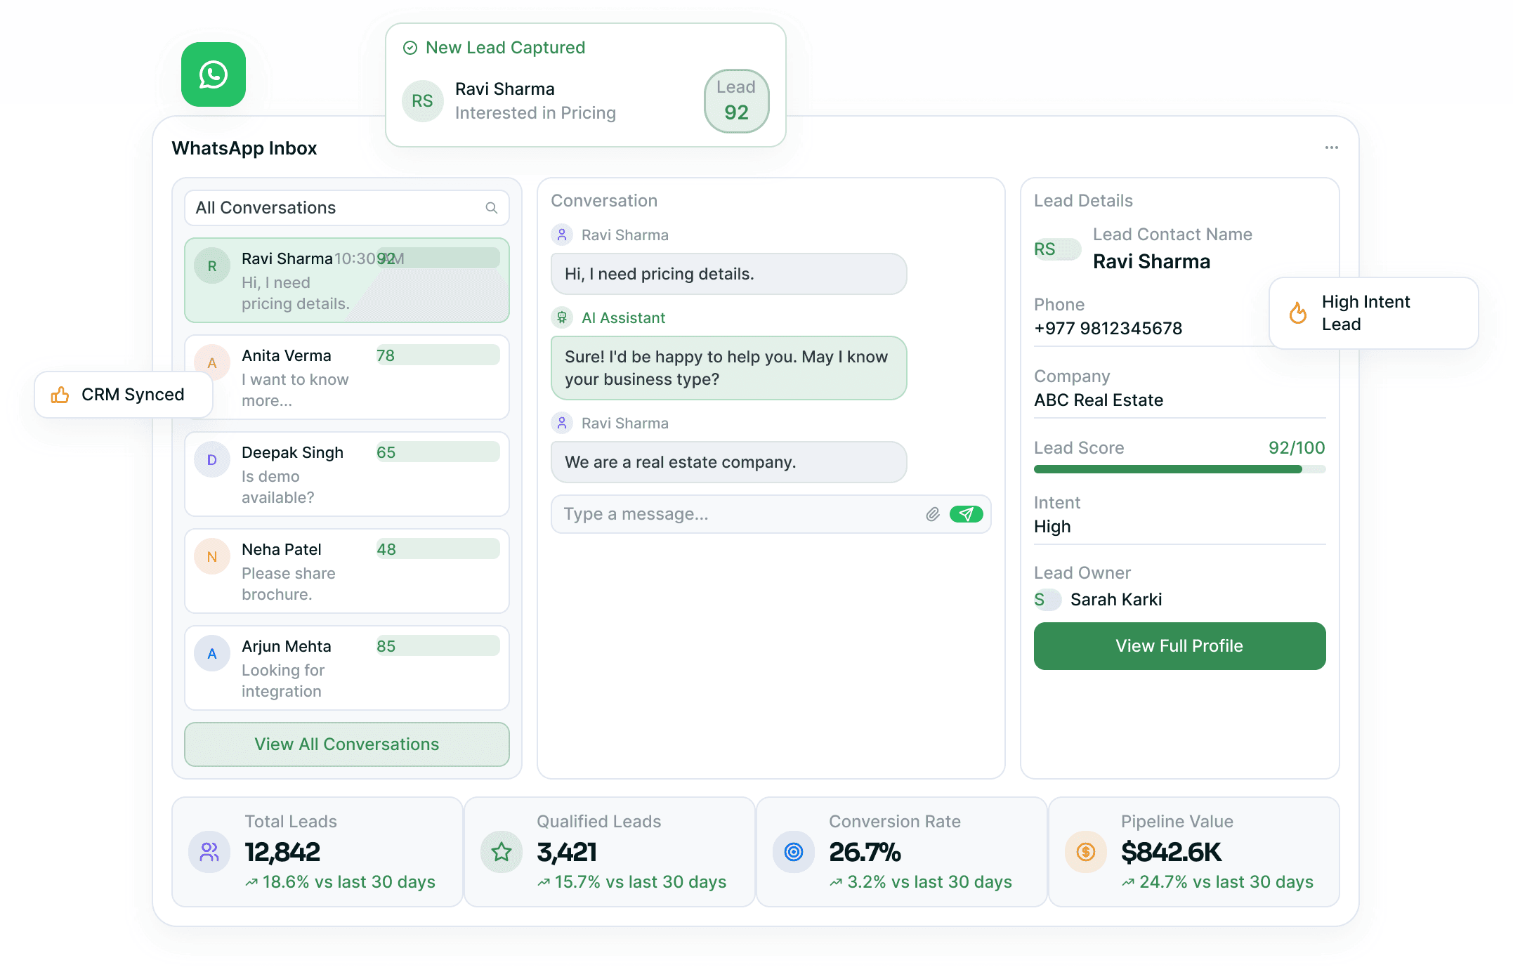Click the AI Assistant reply bubble

[x=729, y=368]
